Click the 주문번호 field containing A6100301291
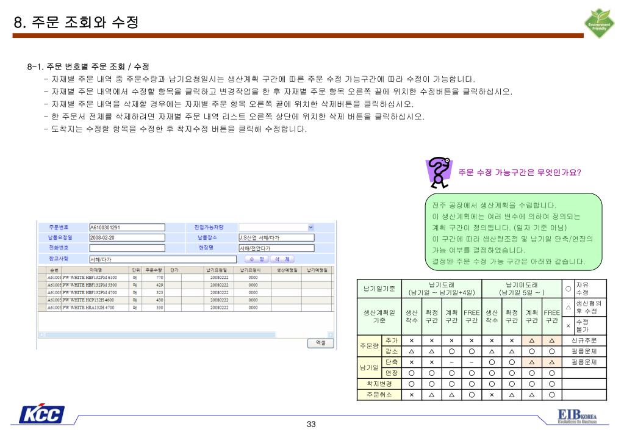624x432 pixels. click(x=127, y=228)
